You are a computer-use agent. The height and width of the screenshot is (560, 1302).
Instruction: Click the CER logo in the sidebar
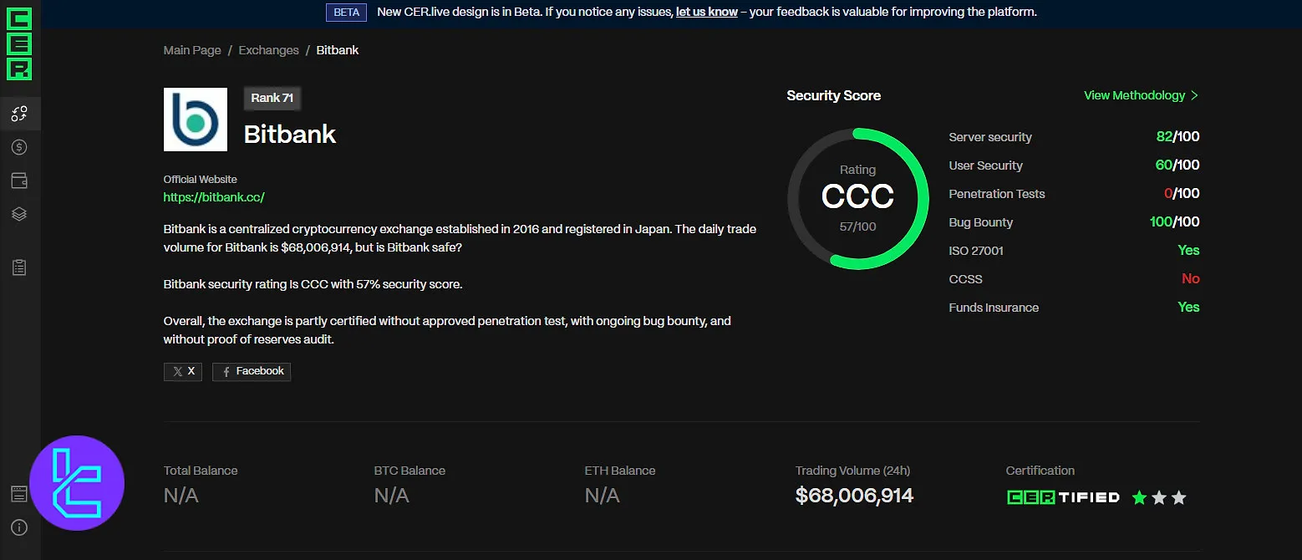click(x=19, y=43)
